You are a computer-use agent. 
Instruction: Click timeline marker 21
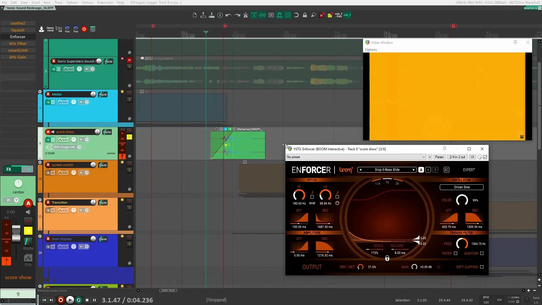point(454,26)
